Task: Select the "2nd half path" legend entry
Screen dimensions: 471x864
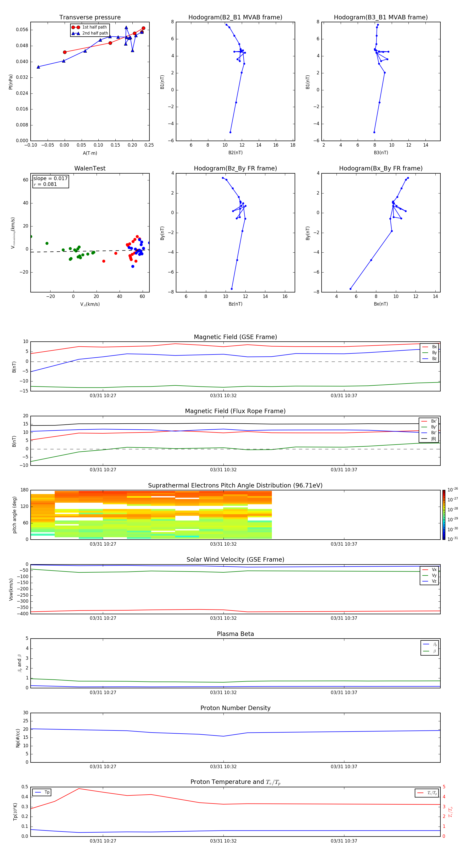Action: point(89,33)
